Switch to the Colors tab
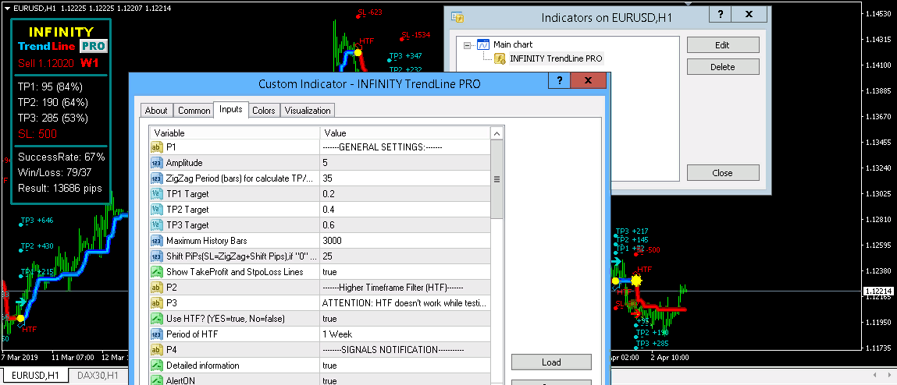 [263, 111]
